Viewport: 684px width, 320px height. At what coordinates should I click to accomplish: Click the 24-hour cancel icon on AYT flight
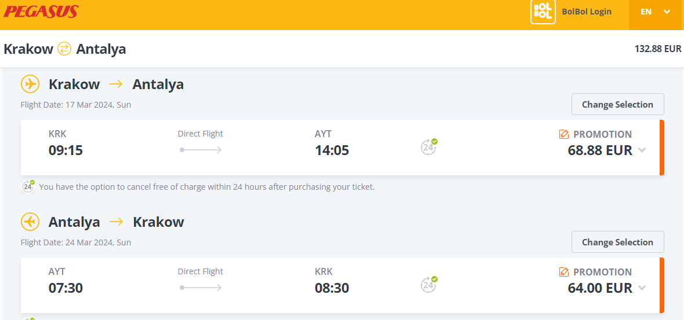tap(429, 284)
